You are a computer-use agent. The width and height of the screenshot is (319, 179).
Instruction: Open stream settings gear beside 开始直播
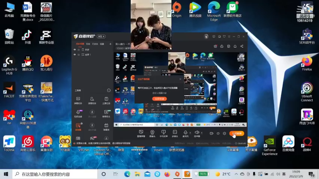224,133
